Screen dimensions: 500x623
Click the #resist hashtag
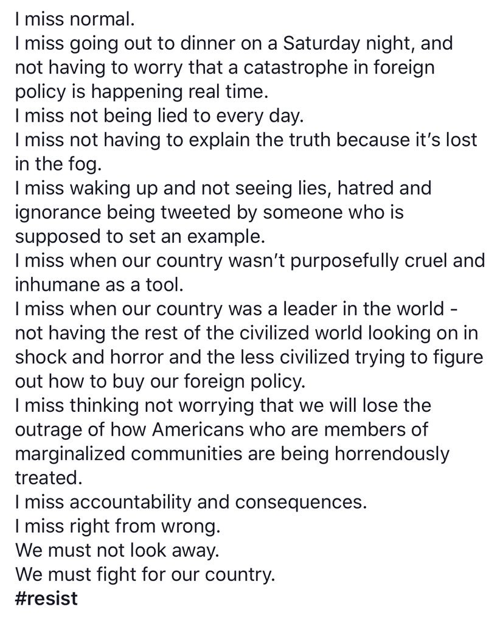[x=46, y=598]
